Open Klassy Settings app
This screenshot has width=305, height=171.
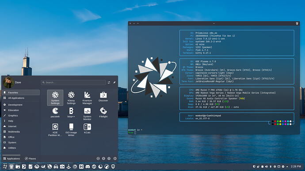click(x=71, y=98)
